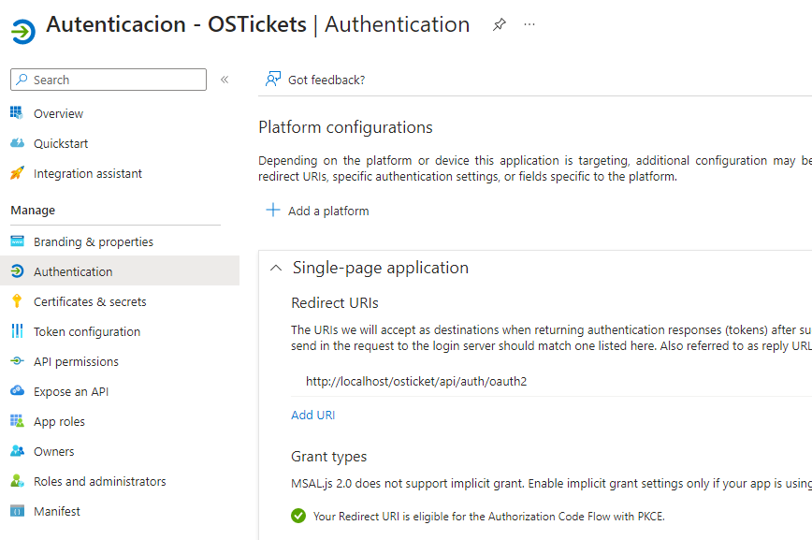Open Roles and administrators

tap(100, 481)
